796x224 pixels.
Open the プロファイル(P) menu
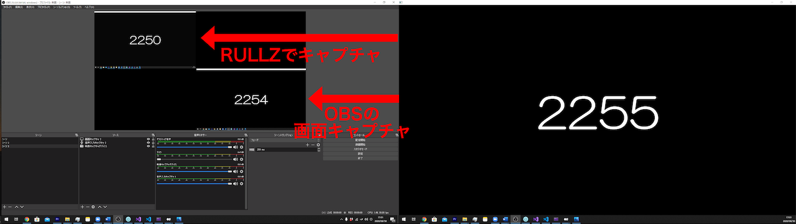44,7
